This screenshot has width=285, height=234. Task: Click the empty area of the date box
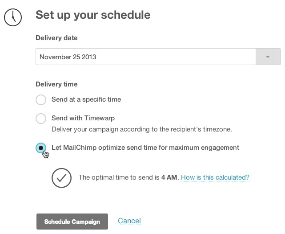tap(178, 57)
